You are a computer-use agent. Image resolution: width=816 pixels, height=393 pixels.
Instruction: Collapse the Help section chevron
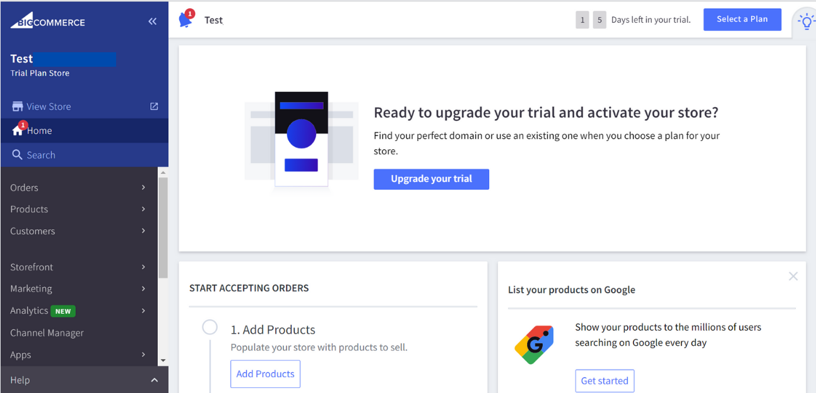point(154,380)
